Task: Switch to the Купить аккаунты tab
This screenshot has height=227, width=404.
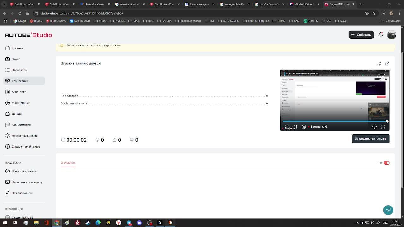Action: click(199, 4)
